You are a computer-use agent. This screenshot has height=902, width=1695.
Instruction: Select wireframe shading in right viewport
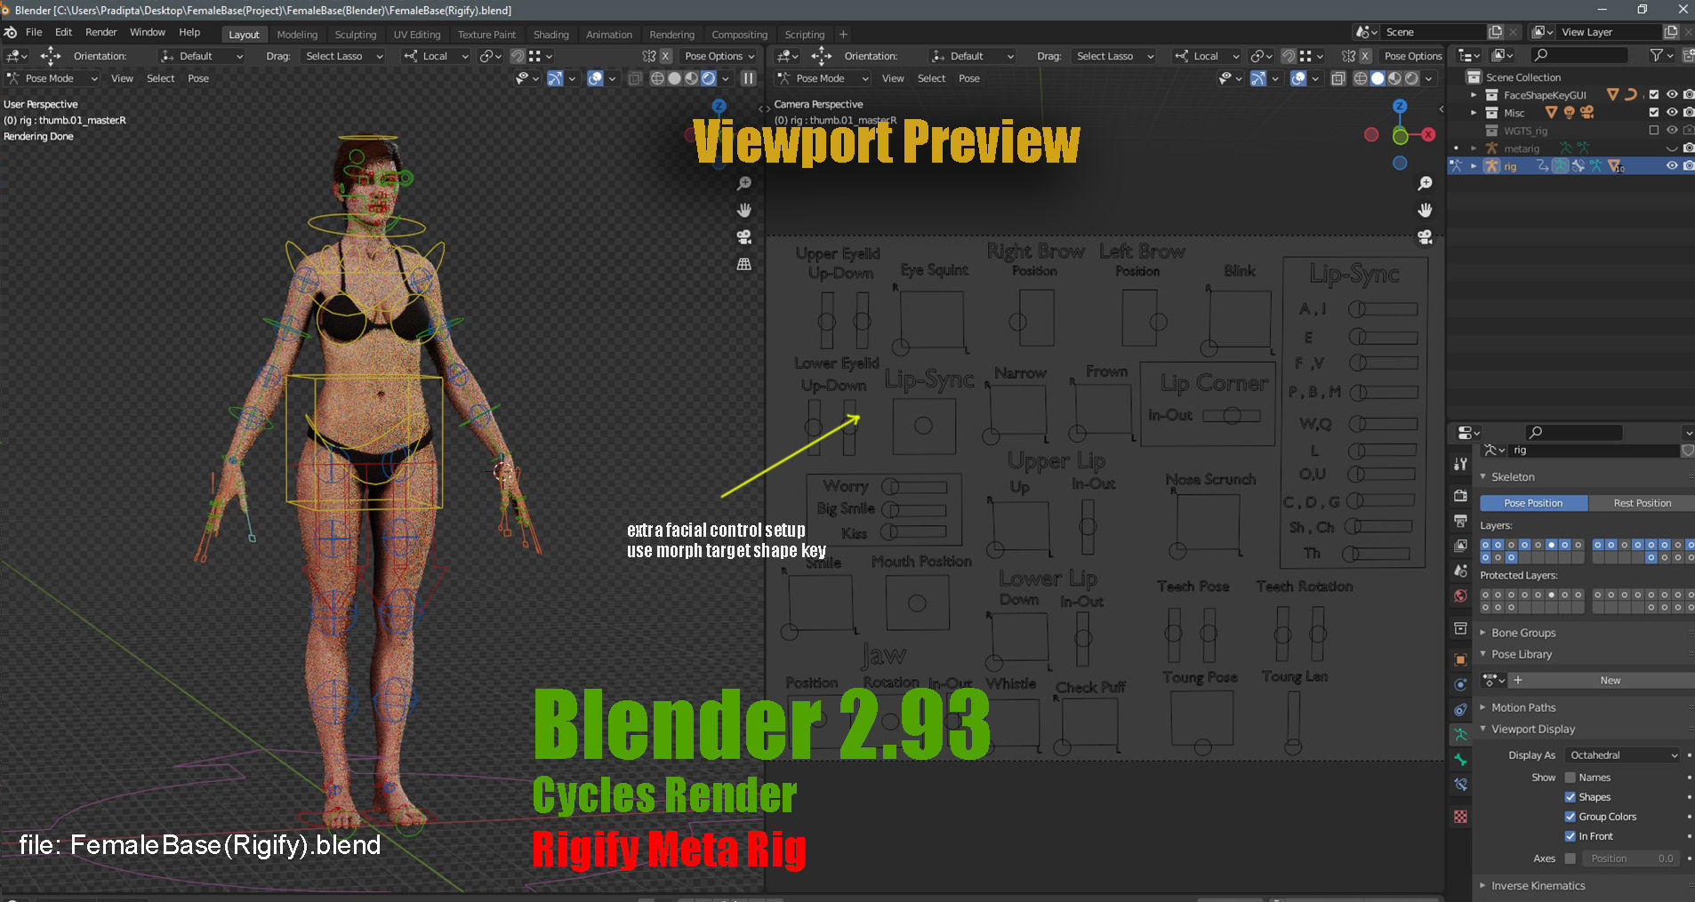1361,78
